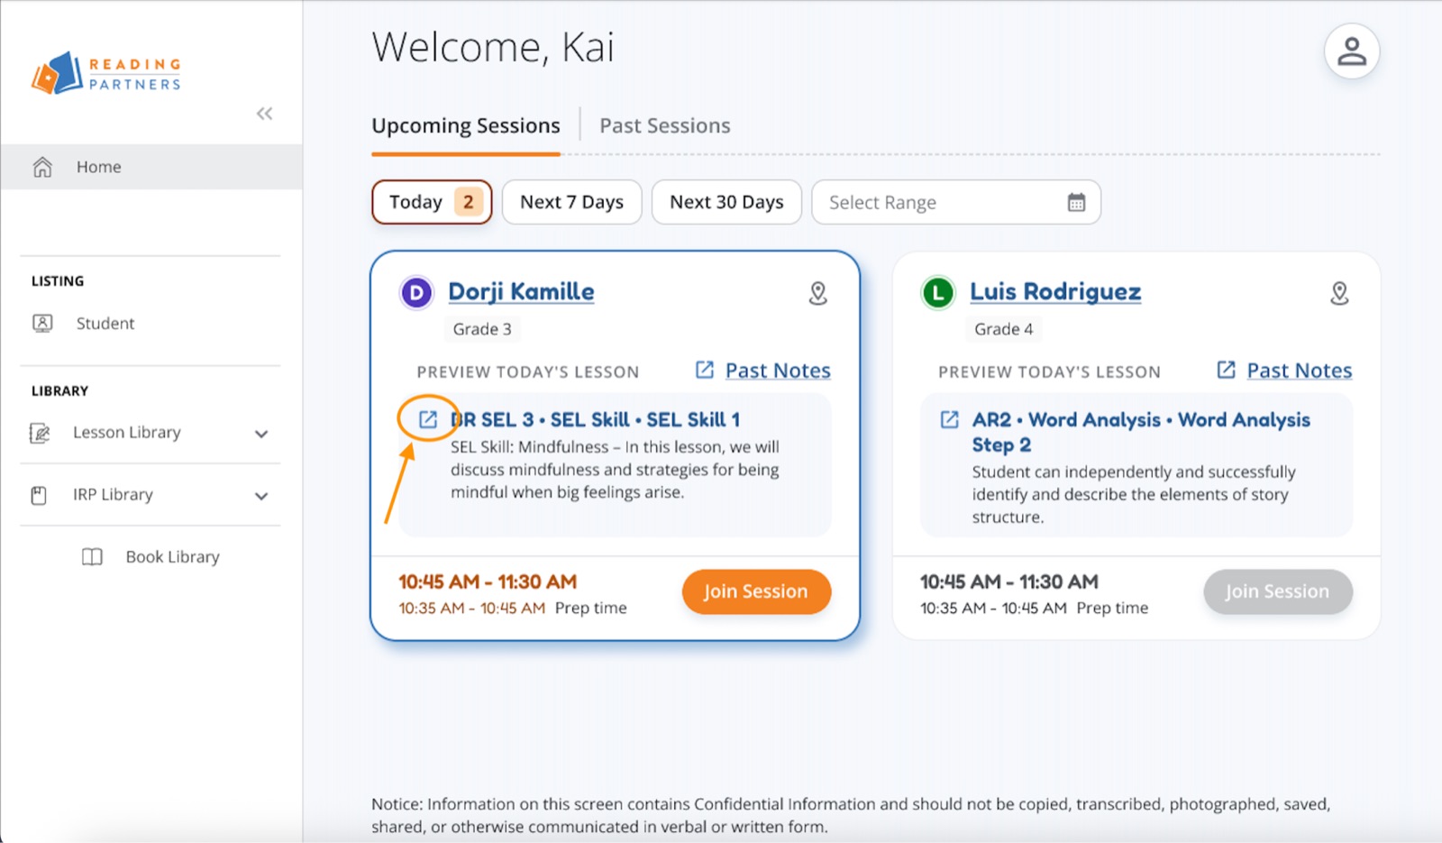This screenshot has height=843, width=1442.
Task: Click Dorji Kamille's purple D avatar
Action: coord(416,293)
